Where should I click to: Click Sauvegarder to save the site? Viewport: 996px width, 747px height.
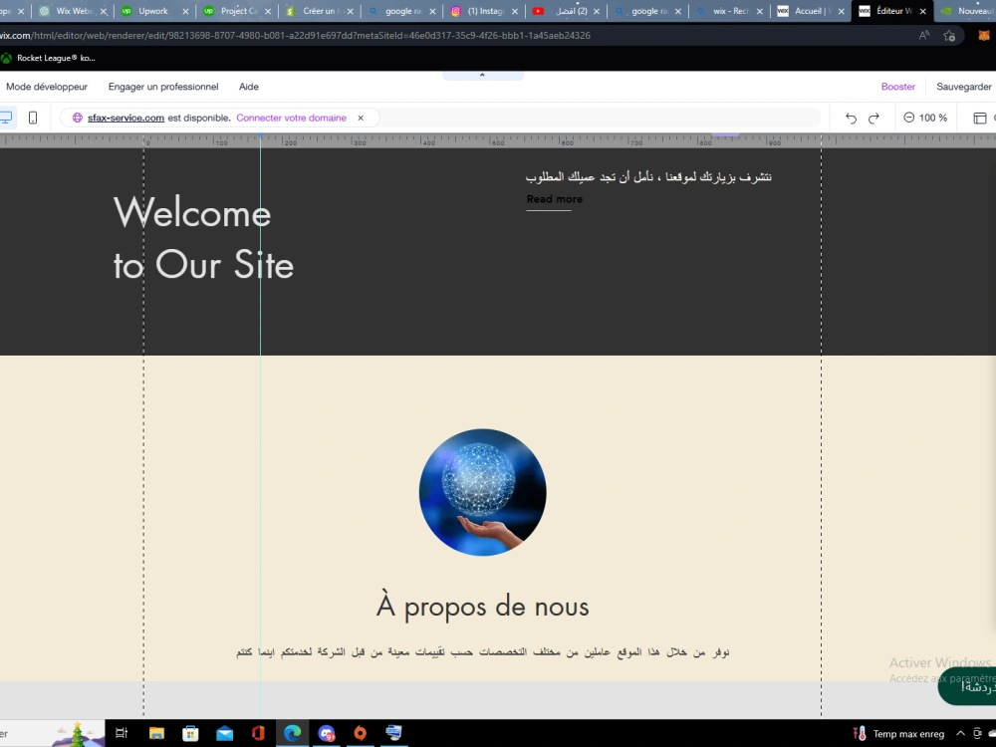pyautogui.click(x=963, y=87)
